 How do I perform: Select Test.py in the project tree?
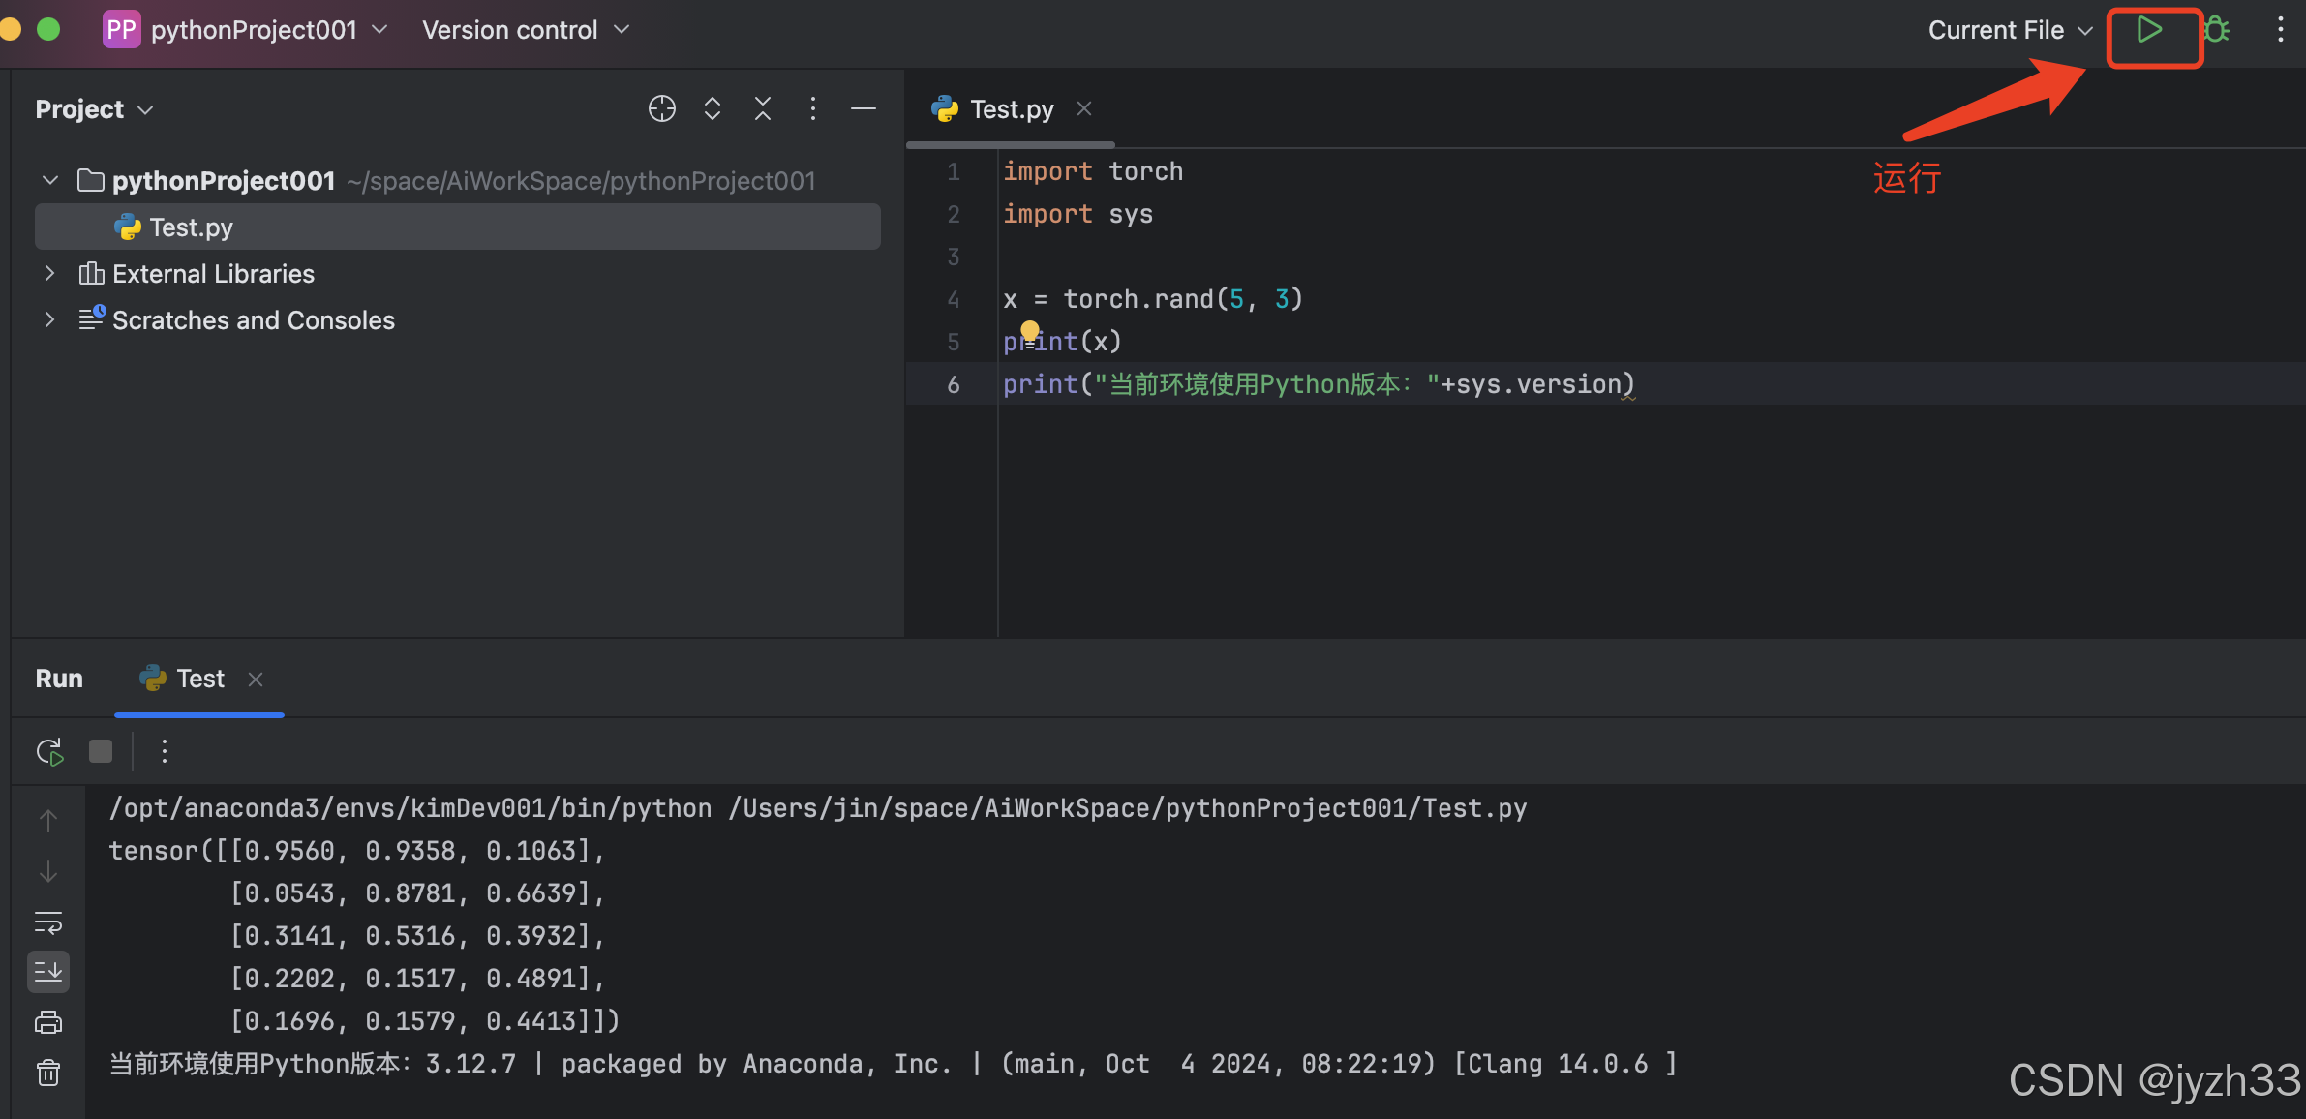[191, 227]
